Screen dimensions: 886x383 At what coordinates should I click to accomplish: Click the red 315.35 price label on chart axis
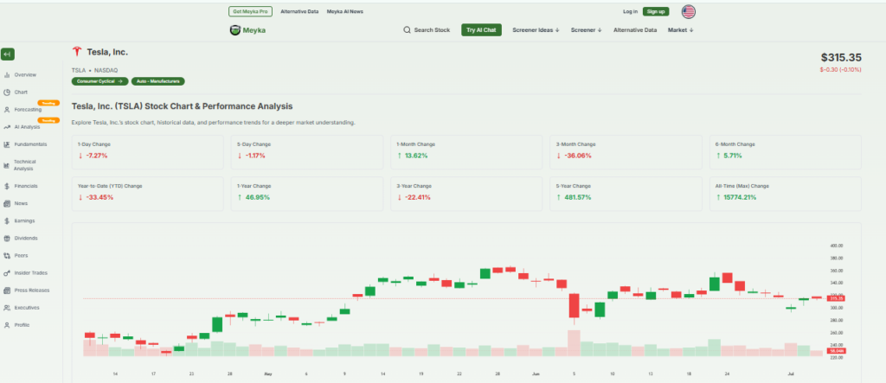835,298
